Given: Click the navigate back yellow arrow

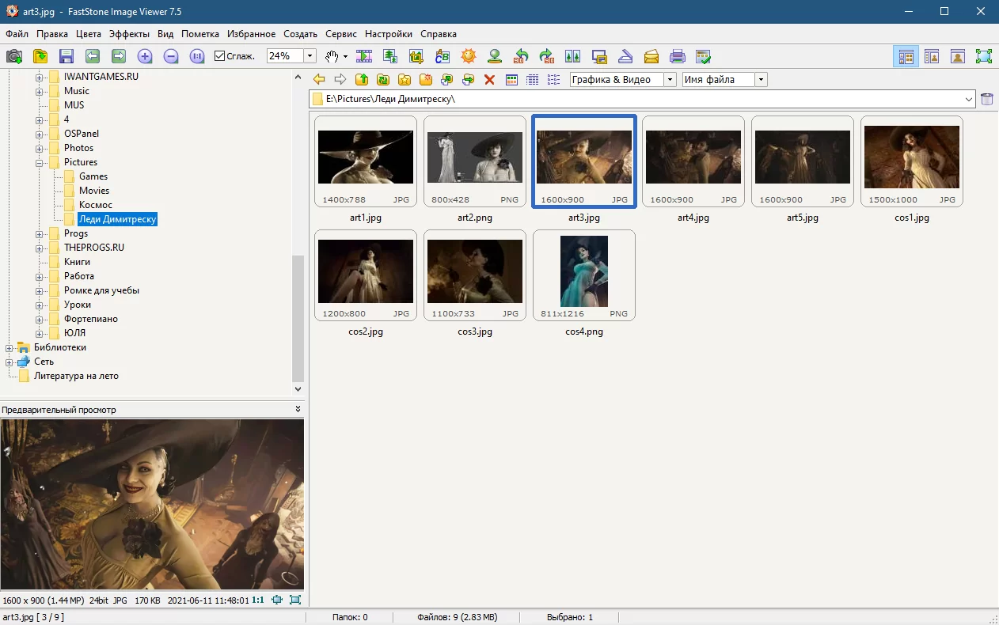Looking at the screenshot, I should click(x=319, y=79).
